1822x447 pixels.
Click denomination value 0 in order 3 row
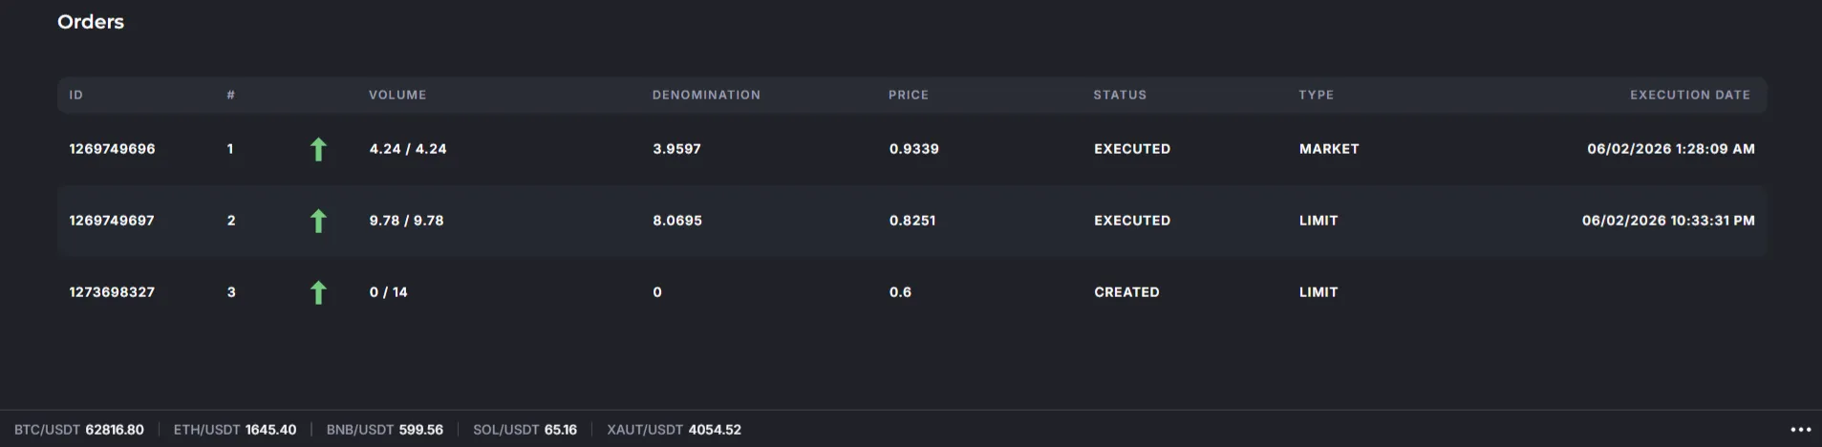(657, 292)
